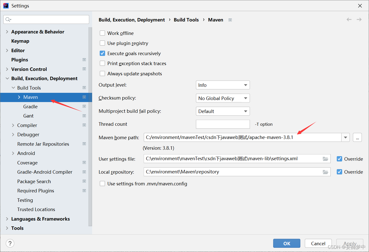Click the project-level icon beside Gant
369x252 pixels.
[x=84, y=116]
